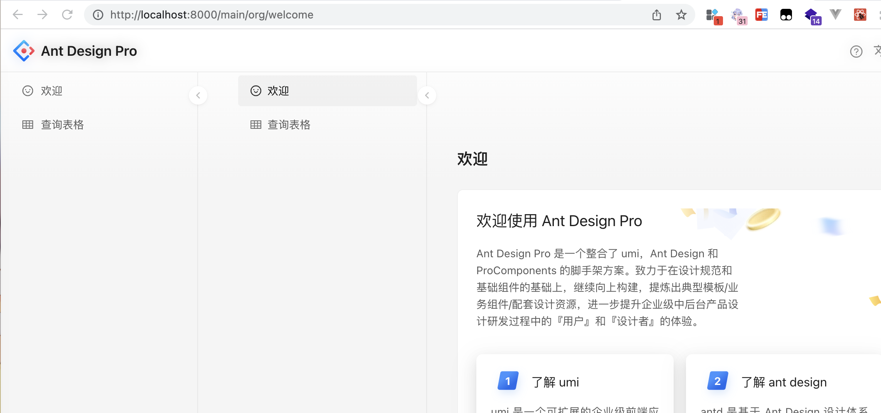The width and height of the screenshot is (881, 413).
Task: Bookmark this page with star icon
Action: coord(681,15)
